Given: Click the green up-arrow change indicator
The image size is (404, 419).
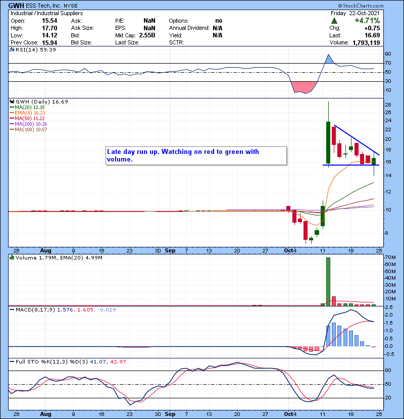Looking at the screenshot, I should click(334, 21).
